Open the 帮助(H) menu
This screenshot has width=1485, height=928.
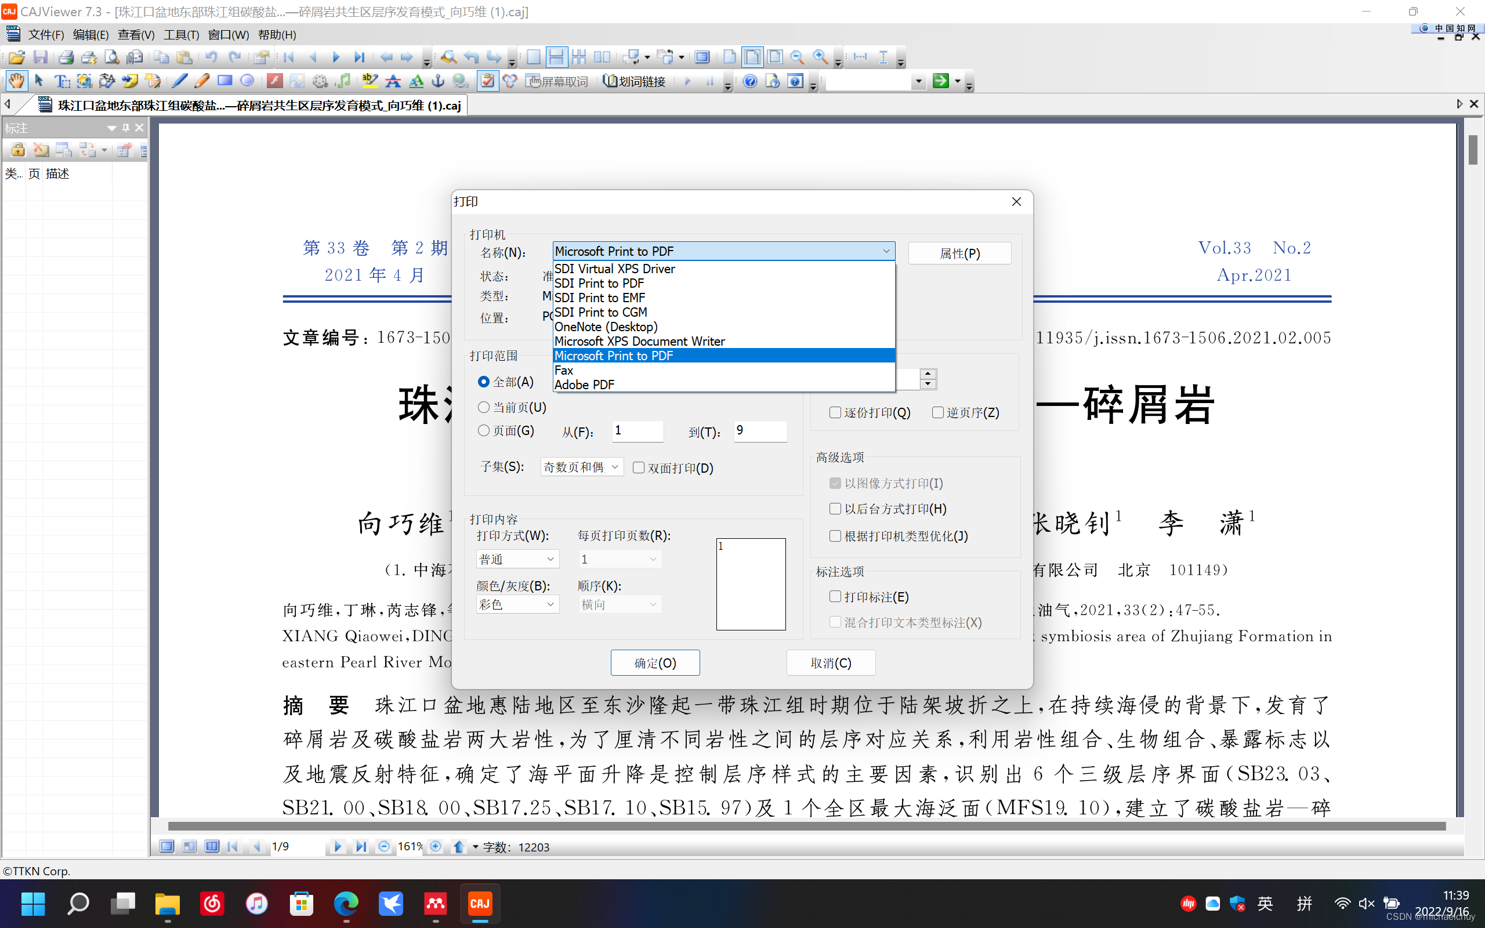click(277, 34)
